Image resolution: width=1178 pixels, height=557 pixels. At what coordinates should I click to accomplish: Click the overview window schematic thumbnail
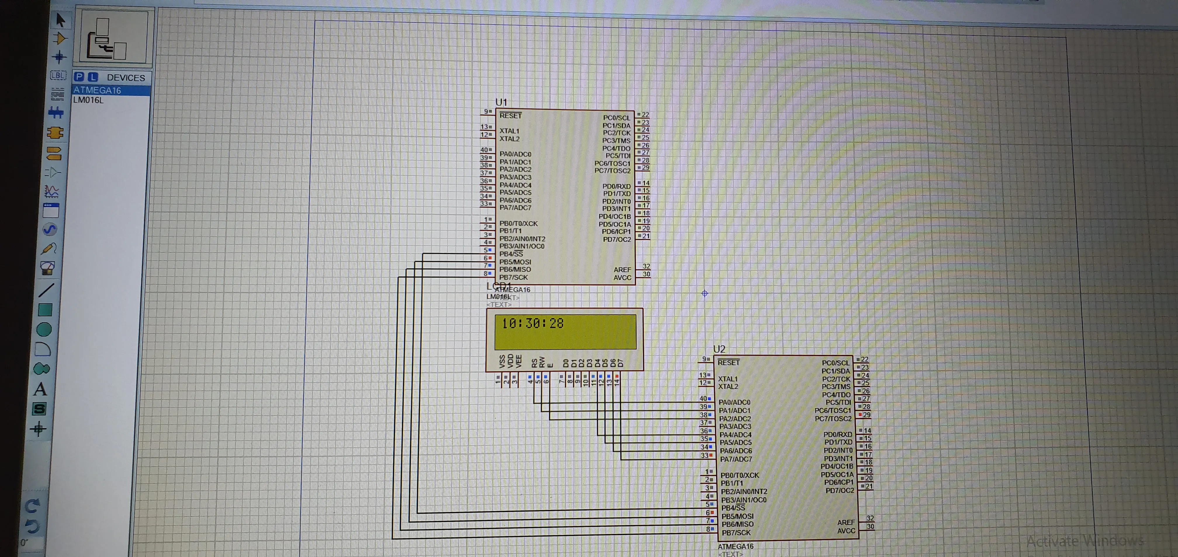pos(114,36)
